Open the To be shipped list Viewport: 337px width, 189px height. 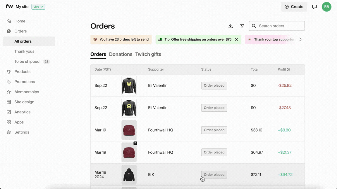pyautogui.click(x=27, y=61)
